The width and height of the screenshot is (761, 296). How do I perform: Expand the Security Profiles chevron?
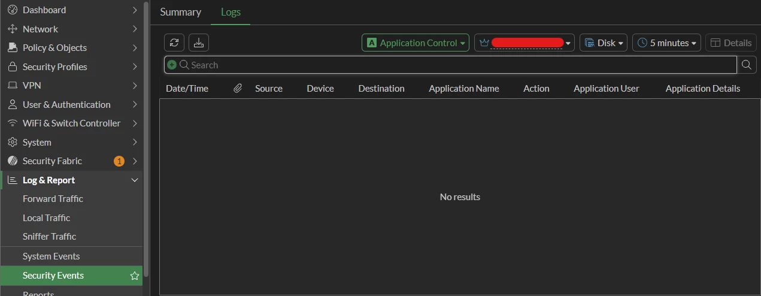click(135, 67)
